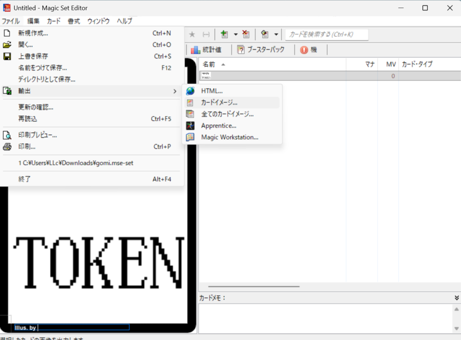The image size is (461, 340).
Task: Open the dropdown arrow beside add card
Action: click(235, 35)
